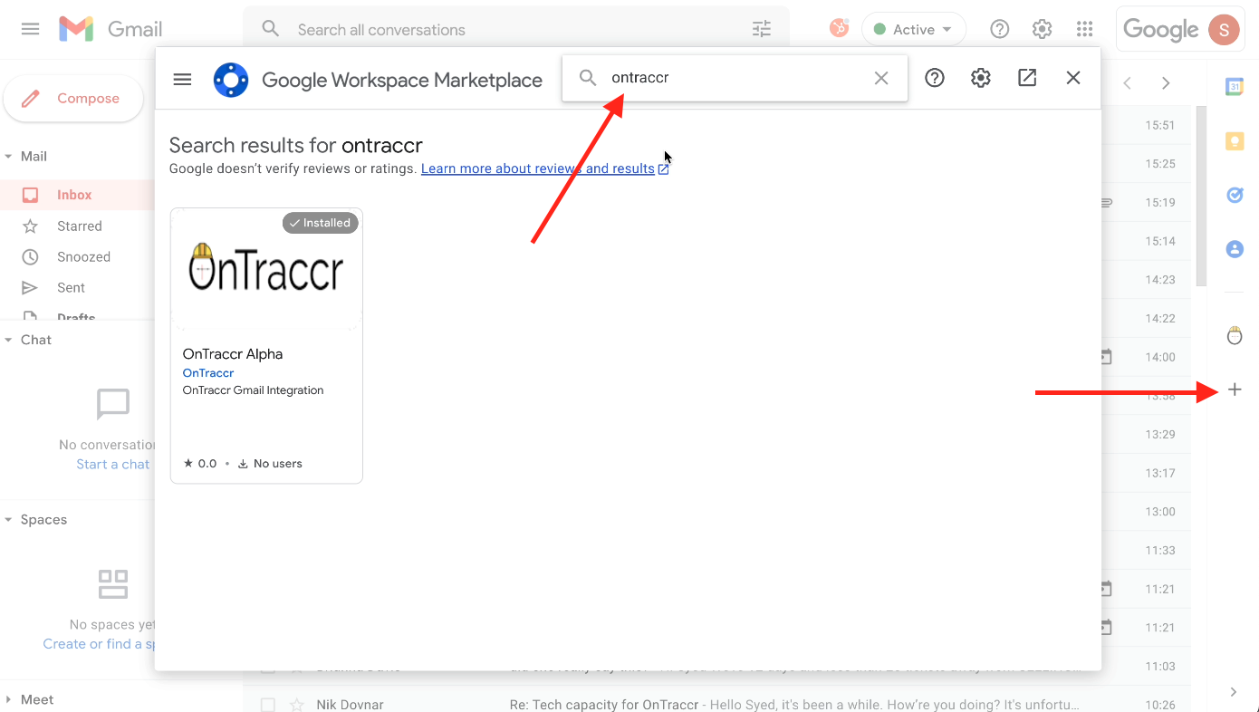The width and height of the screenshot is (1259, 712).
Task: Open the Marketplace hamburger menu
Action: pyautogui.click(x=182, y=79)
